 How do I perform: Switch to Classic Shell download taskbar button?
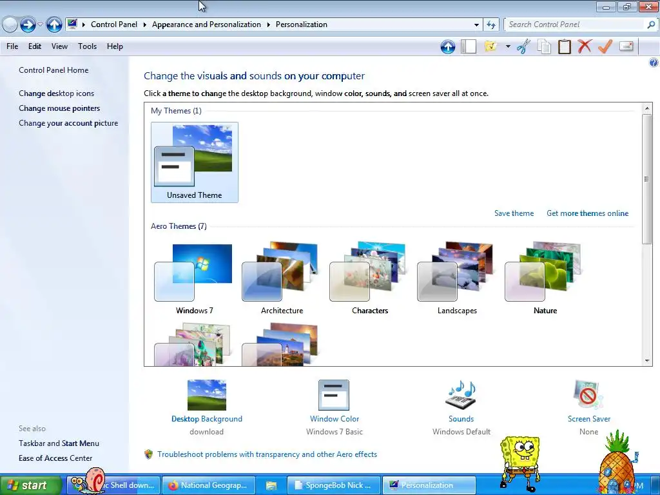click(113, 485)
